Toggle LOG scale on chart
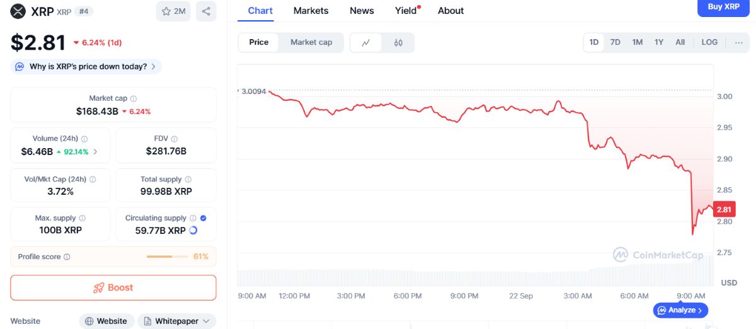This screenshot has width=756, height=329. coord(709,42)
